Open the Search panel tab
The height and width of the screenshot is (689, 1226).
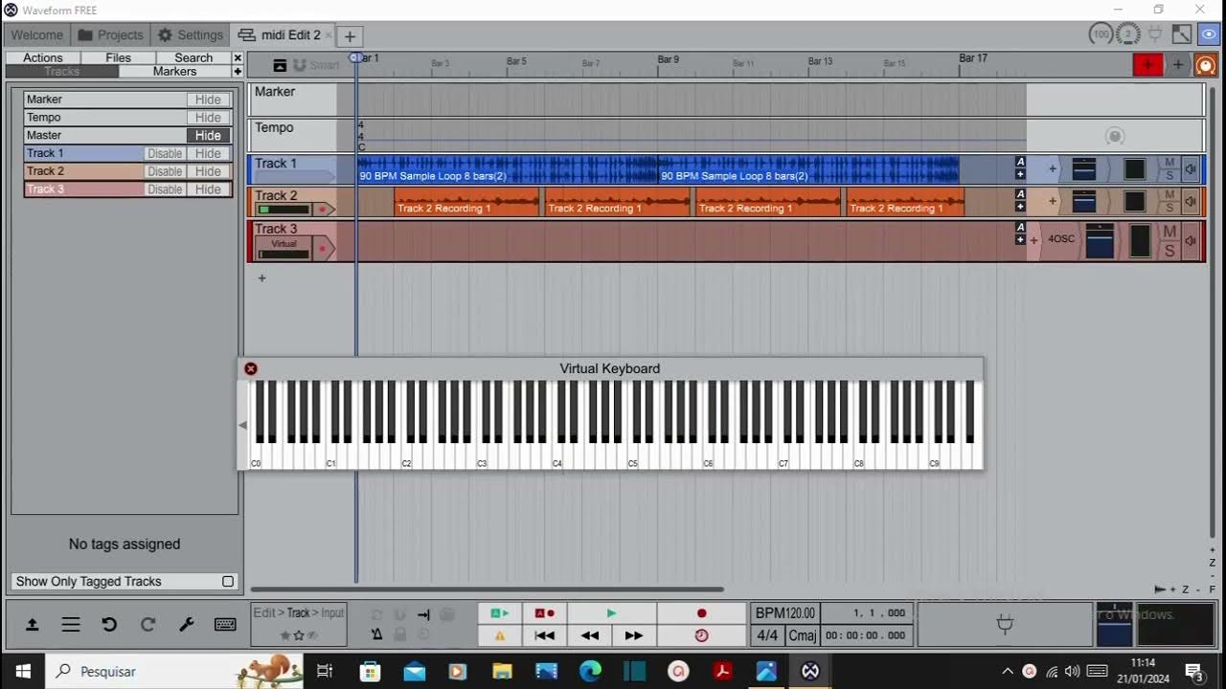click(193, 57)
